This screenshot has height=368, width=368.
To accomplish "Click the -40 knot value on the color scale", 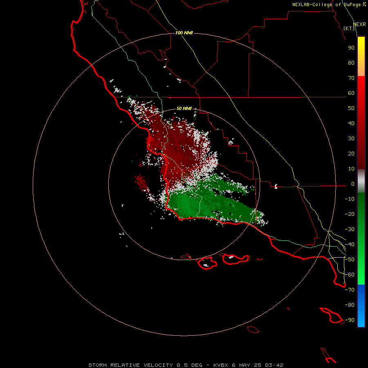I will coord(350,245).
